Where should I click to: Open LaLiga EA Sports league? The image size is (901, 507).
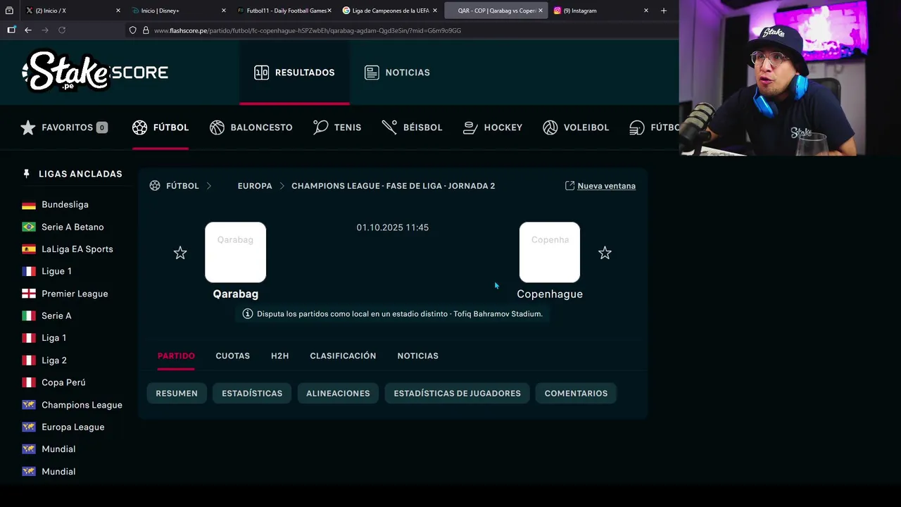click(77, 249)
